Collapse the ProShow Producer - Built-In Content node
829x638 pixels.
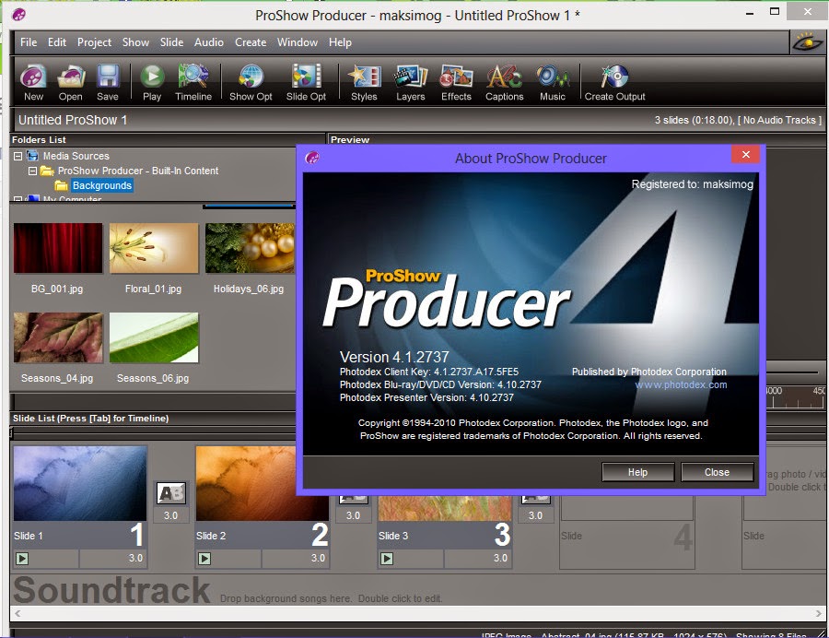pos(33,171)
